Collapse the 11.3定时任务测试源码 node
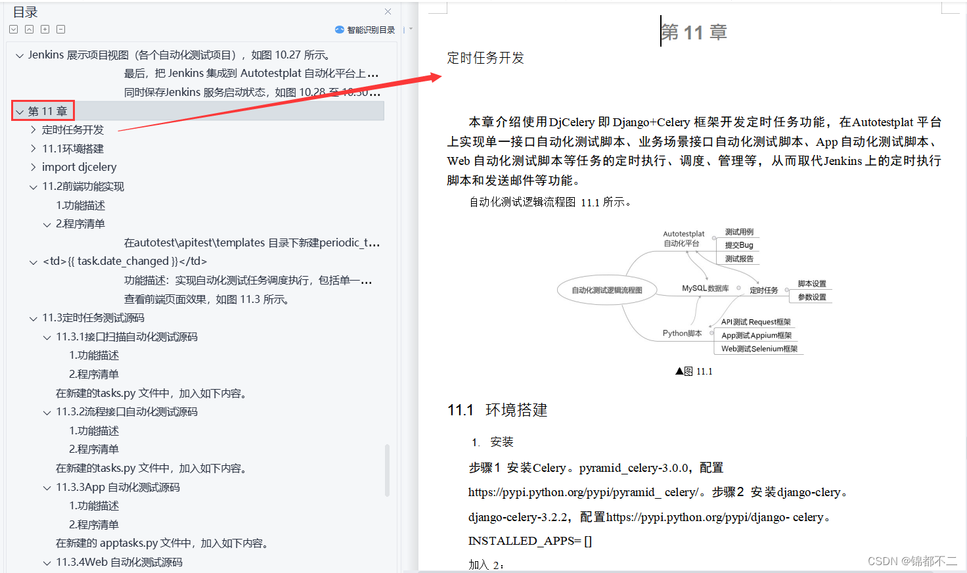The image size is (967, 573). point(33,319)
